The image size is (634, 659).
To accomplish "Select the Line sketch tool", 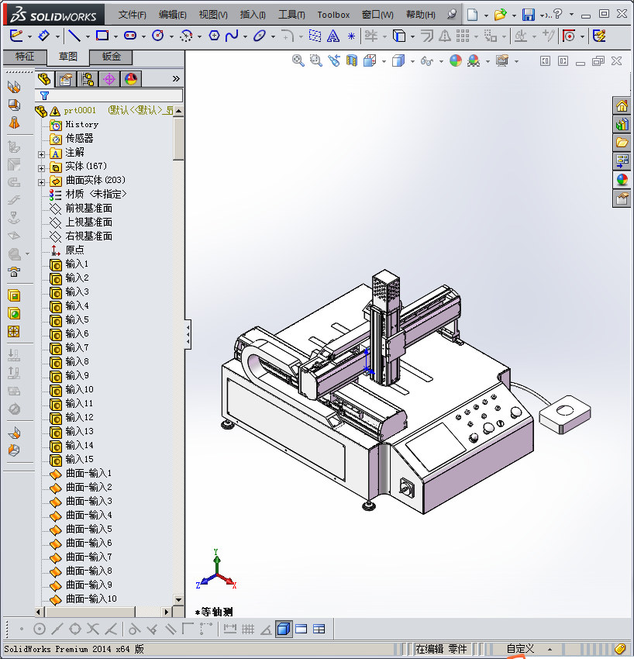I will click(x=74, y=36).
